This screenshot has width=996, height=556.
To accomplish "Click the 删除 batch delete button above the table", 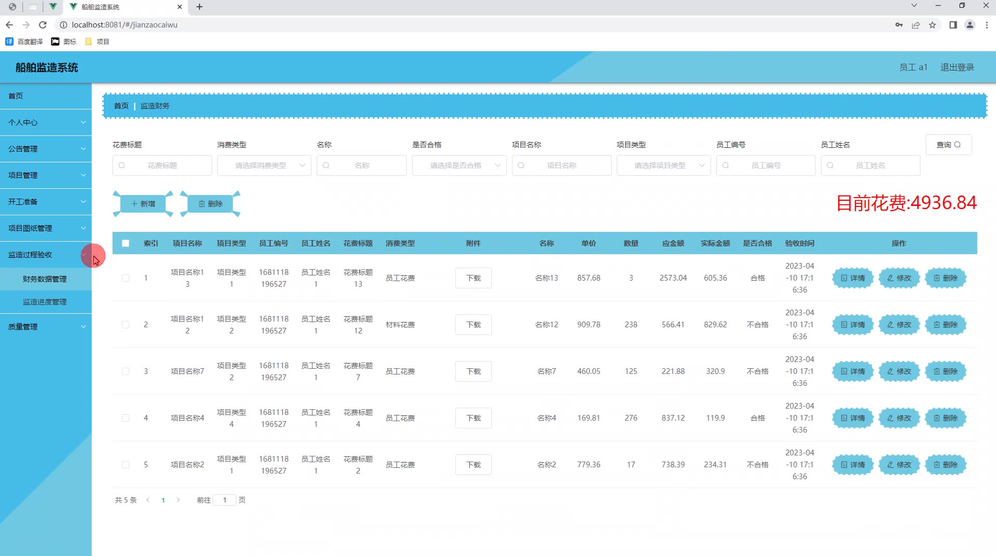I will (210, 204).
